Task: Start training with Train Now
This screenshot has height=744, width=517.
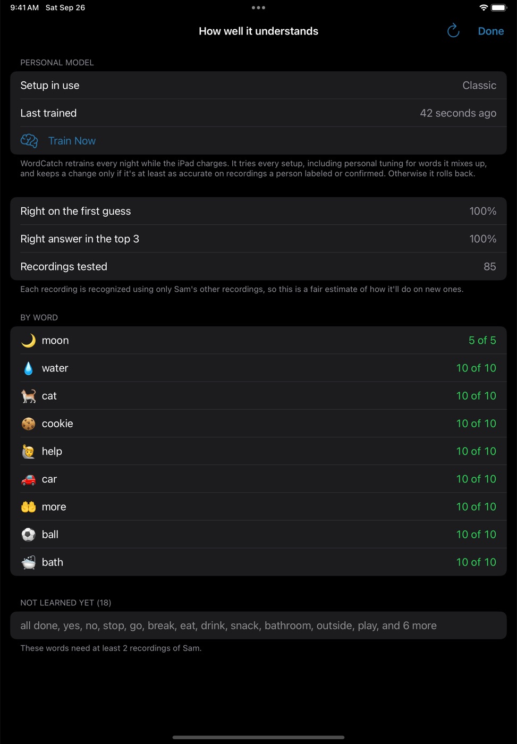Action: pos(72,141)
